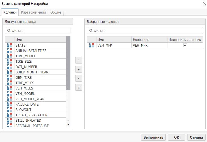The height and width of the screenshot is (142, 207).
Task: Click the icon beside VEH_MODEL_YEAR
Action: coord(9,99)
